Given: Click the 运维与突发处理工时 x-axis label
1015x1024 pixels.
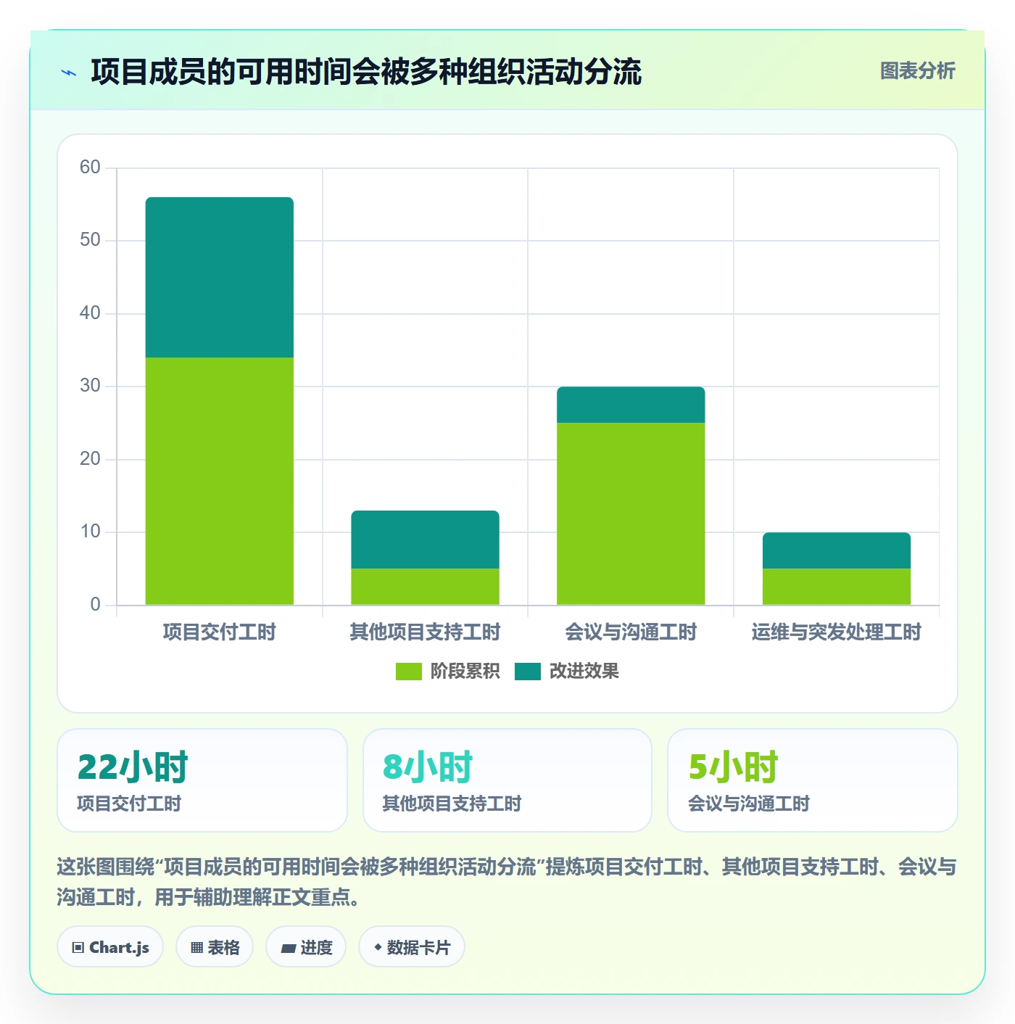Looking at the screenshot, I should pyautogui.click(x=837, y=632).
